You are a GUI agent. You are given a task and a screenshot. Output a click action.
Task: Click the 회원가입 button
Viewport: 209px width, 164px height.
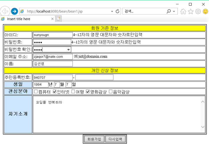[x=94, y=139]
